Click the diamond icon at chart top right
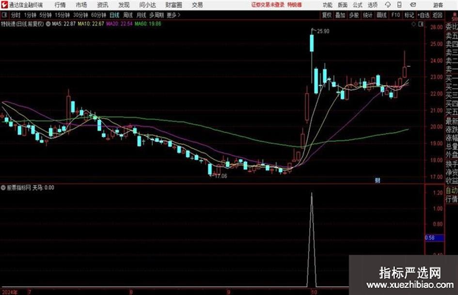Viewport: 458px width, 295px height. tap(413, 24)
